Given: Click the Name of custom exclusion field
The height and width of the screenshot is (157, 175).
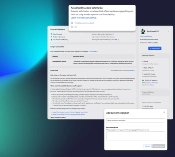Looking at the screenshot, I should click(x=135, y=120).
